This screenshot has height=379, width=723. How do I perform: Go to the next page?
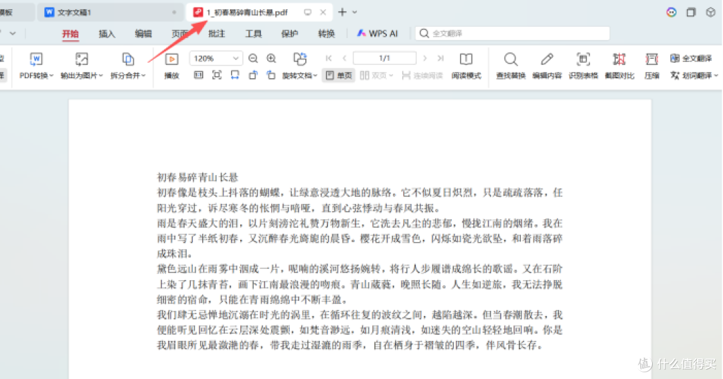point(424,58)
